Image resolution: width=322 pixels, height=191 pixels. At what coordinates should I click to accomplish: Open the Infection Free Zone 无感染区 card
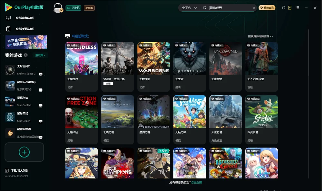click(x=81, y=120)
